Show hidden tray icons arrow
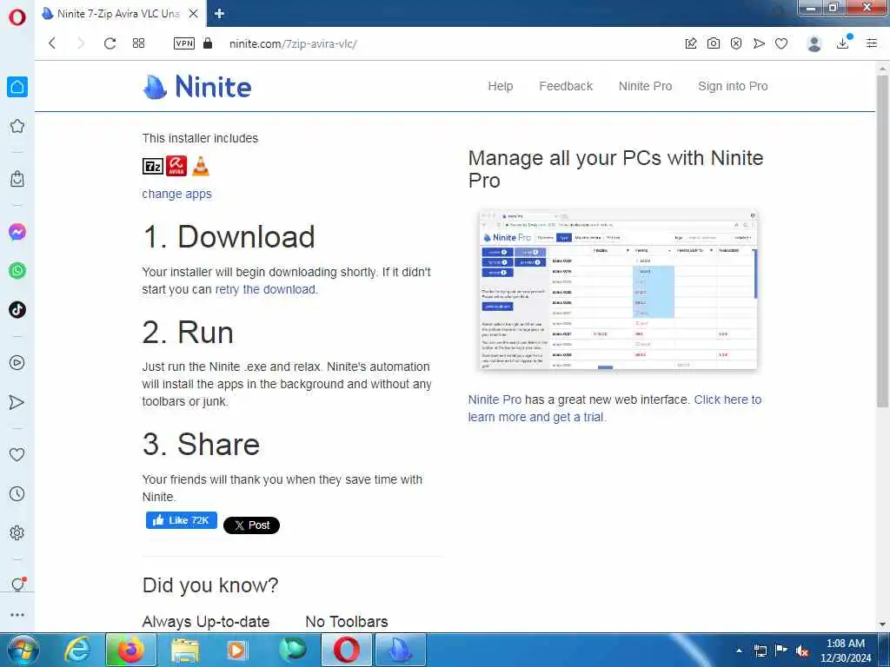This screenshot has height=667, width=890. [739, 650]
